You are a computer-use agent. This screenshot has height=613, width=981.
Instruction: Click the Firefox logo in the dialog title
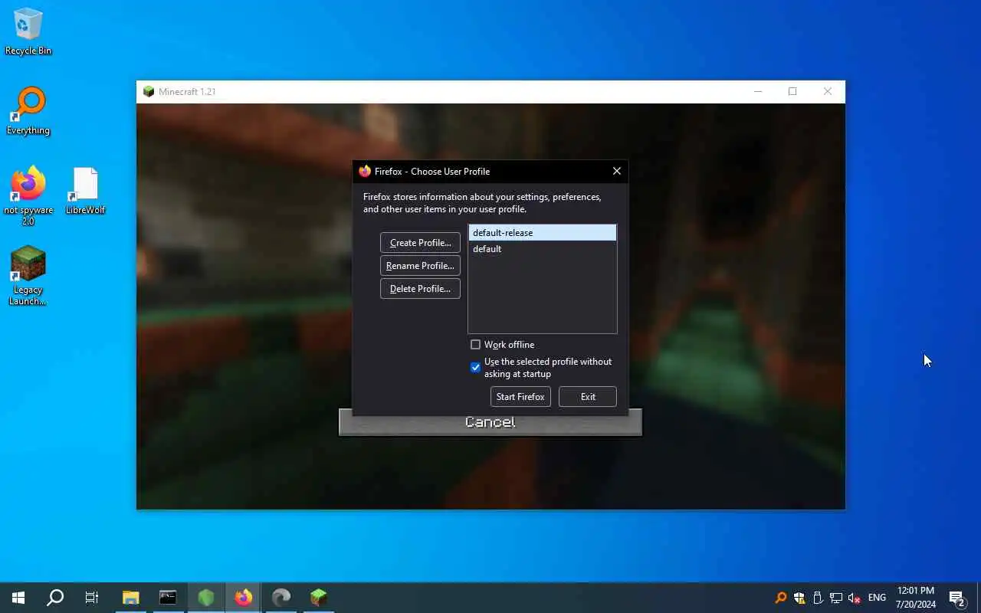(365, 171)
